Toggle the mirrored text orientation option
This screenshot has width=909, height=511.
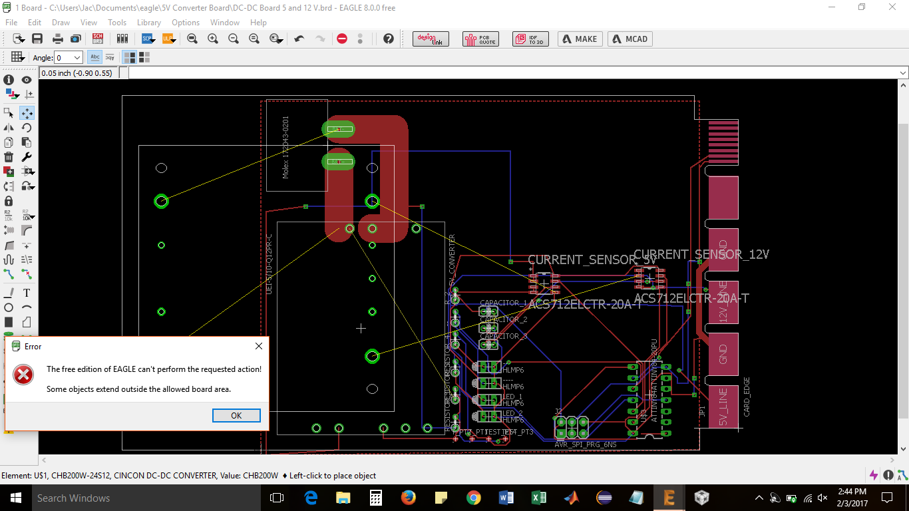click(x=110, y=57)
